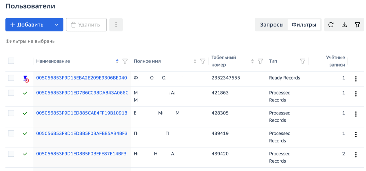Click green checkmark in row 428305
This screenshot has height=171, width=366.
(x=25, y=113)
